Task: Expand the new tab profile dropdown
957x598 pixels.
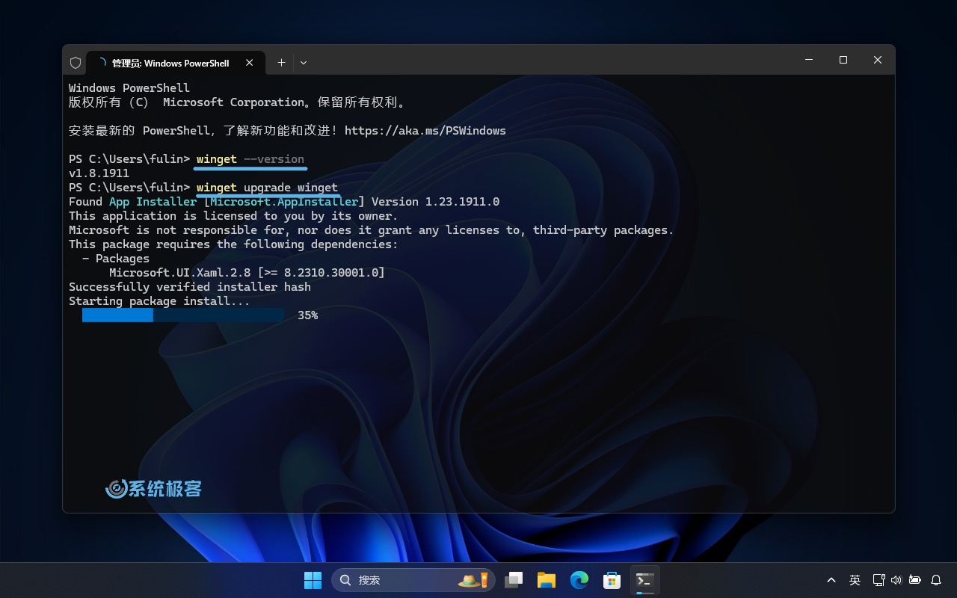Action: point(304,63)
